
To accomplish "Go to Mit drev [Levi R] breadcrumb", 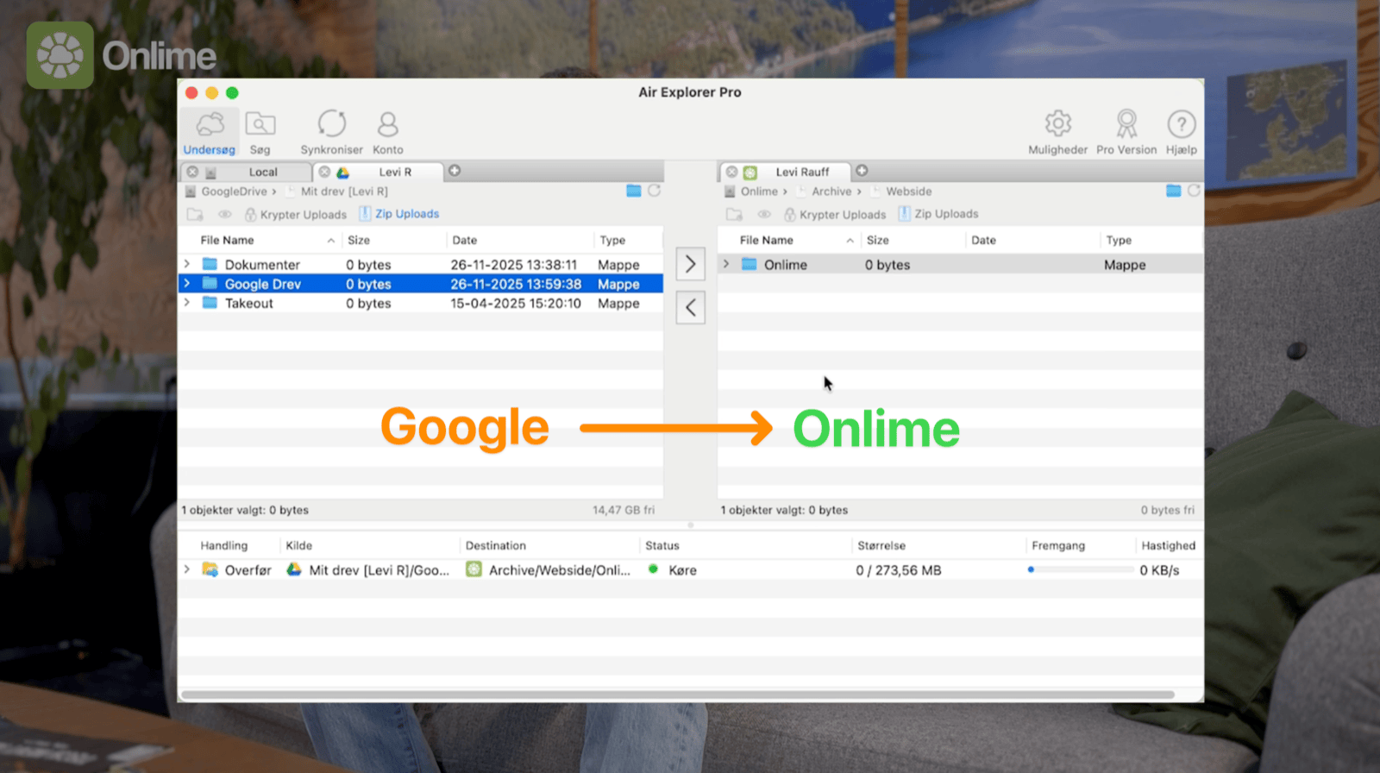I will (344, 192).
